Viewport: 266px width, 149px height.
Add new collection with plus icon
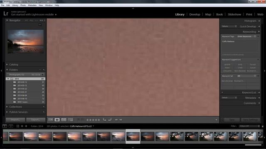(x=44, y=107)
